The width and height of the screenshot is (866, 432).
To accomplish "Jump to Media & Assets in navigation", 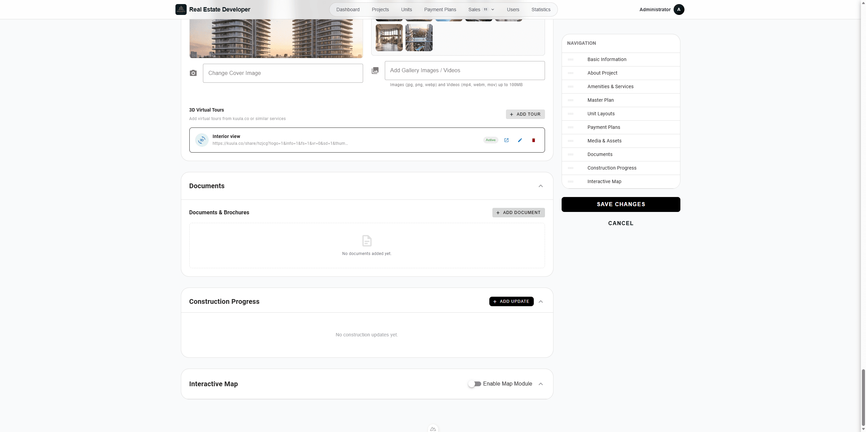I will [621, 141].
